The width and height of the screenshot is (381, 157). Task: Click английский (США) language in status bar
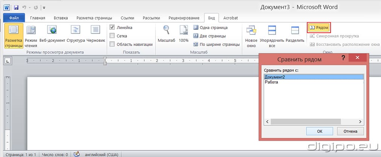tap(101, 154)
